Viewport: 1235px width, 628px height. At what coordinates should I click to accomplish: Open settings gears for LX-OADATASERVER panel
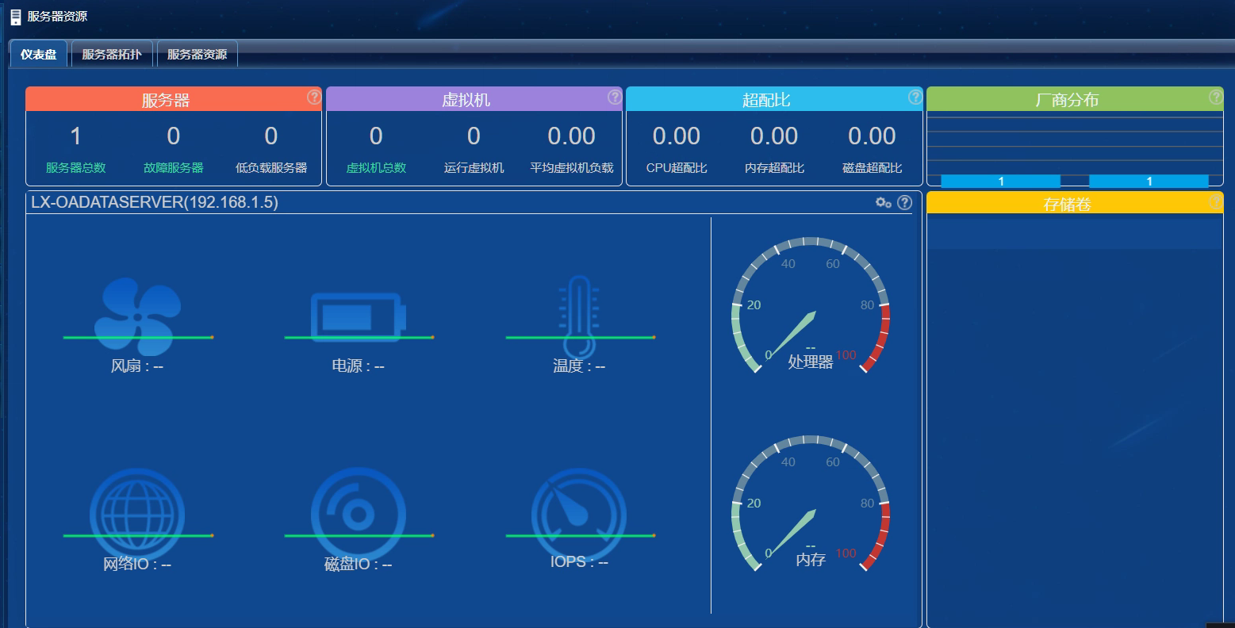point(884,202)
